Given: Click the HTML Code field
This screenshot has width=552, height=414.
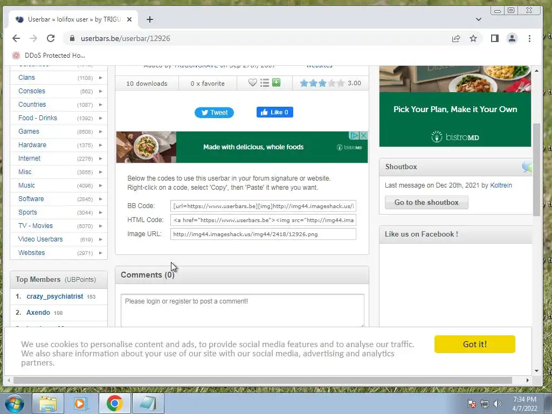Looking at the screenshot, I should (263, 220).
